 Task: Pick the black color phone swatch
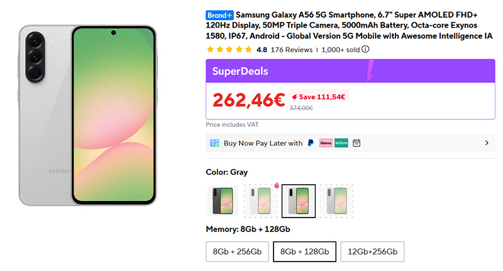pos(223,201)
